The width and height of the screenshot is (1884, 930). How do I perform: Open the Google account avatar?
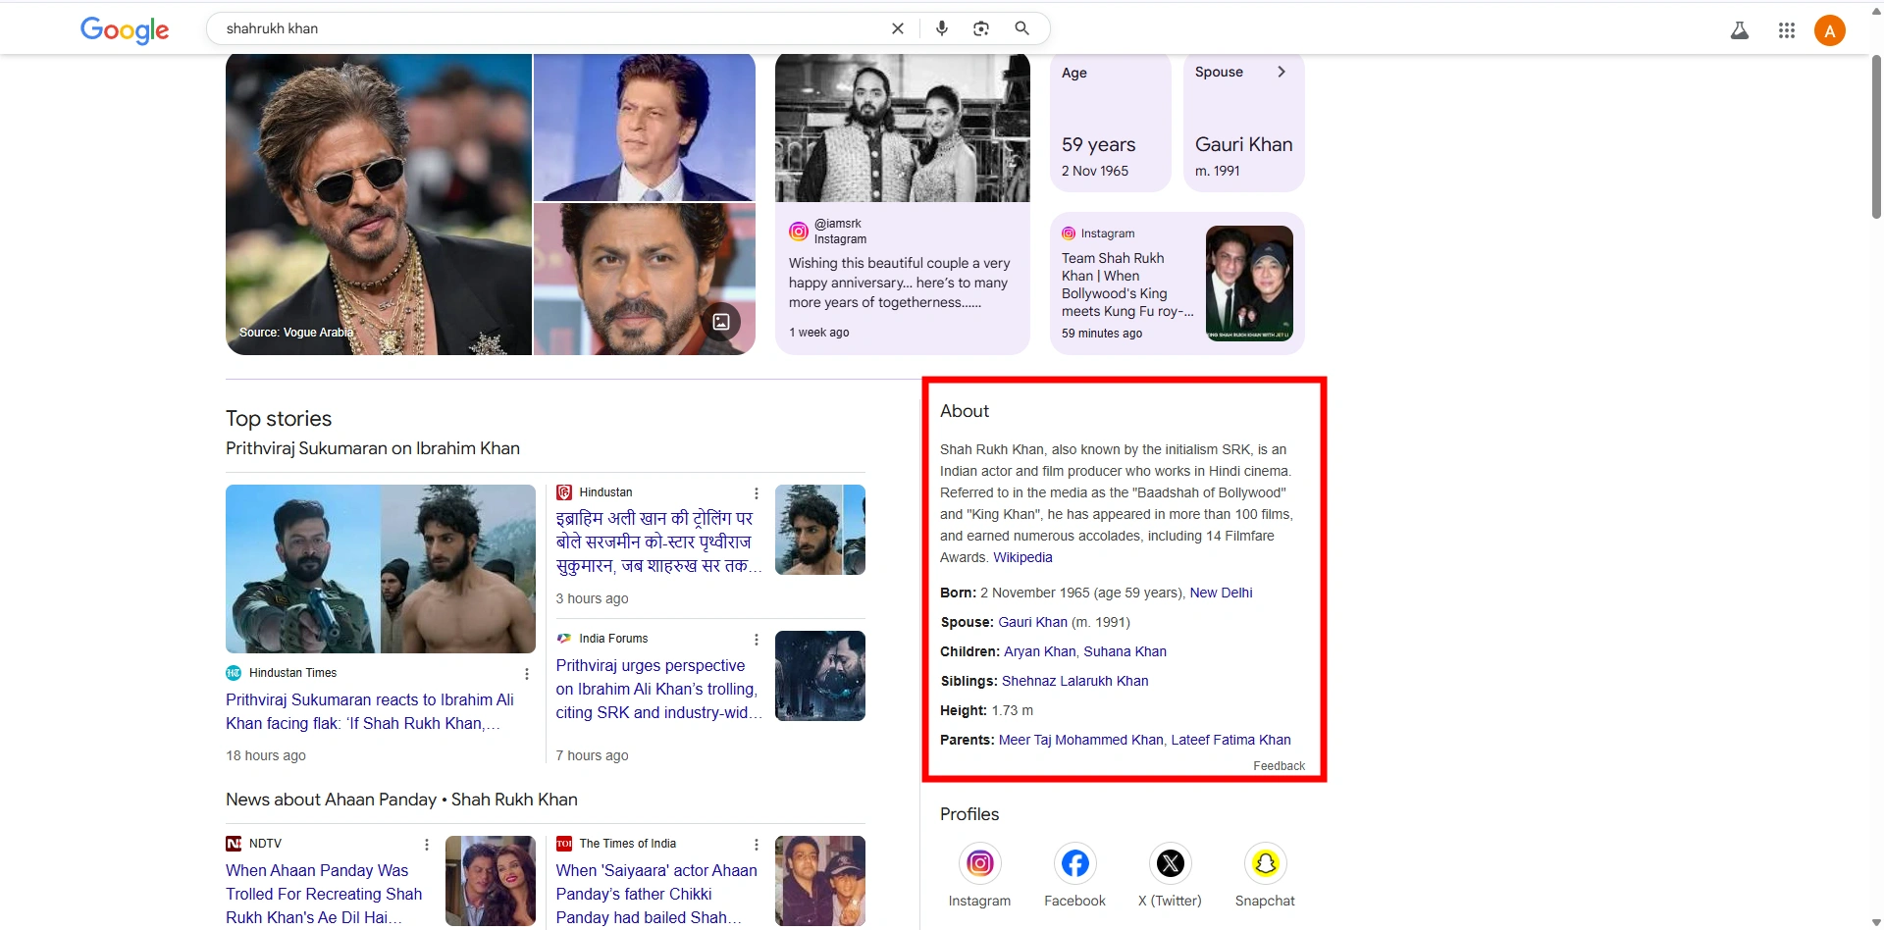[1830, 30]
